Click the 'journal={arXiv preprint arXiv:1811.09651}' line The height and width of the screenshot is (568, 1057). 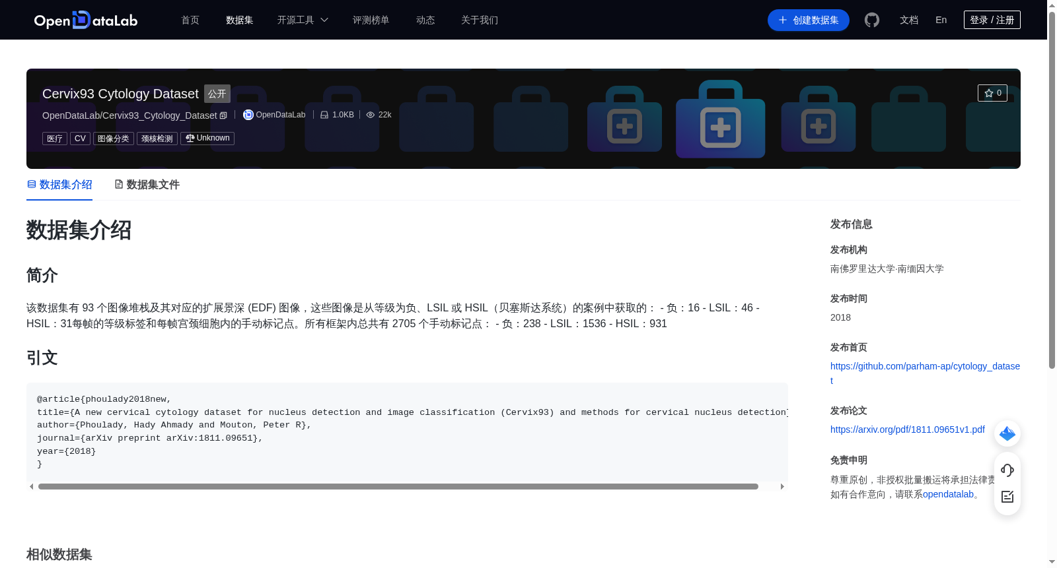150,438
